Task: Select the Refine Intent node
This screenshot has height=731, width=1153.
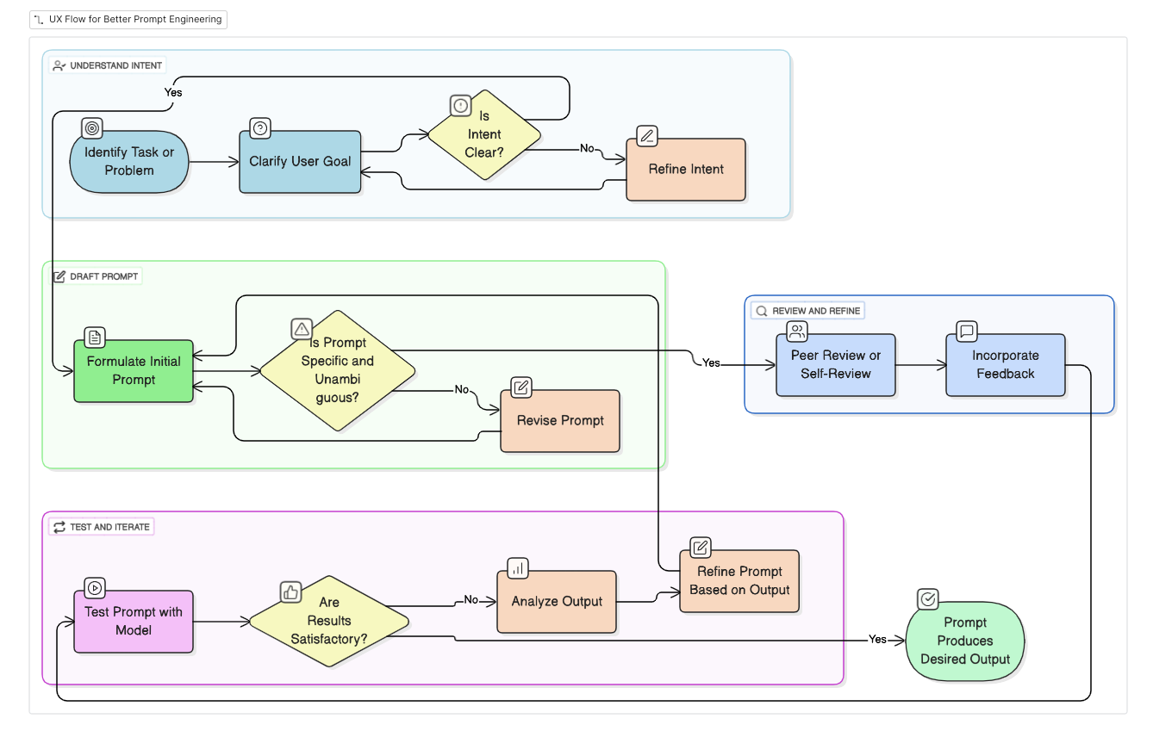Action: pos(686,170)
